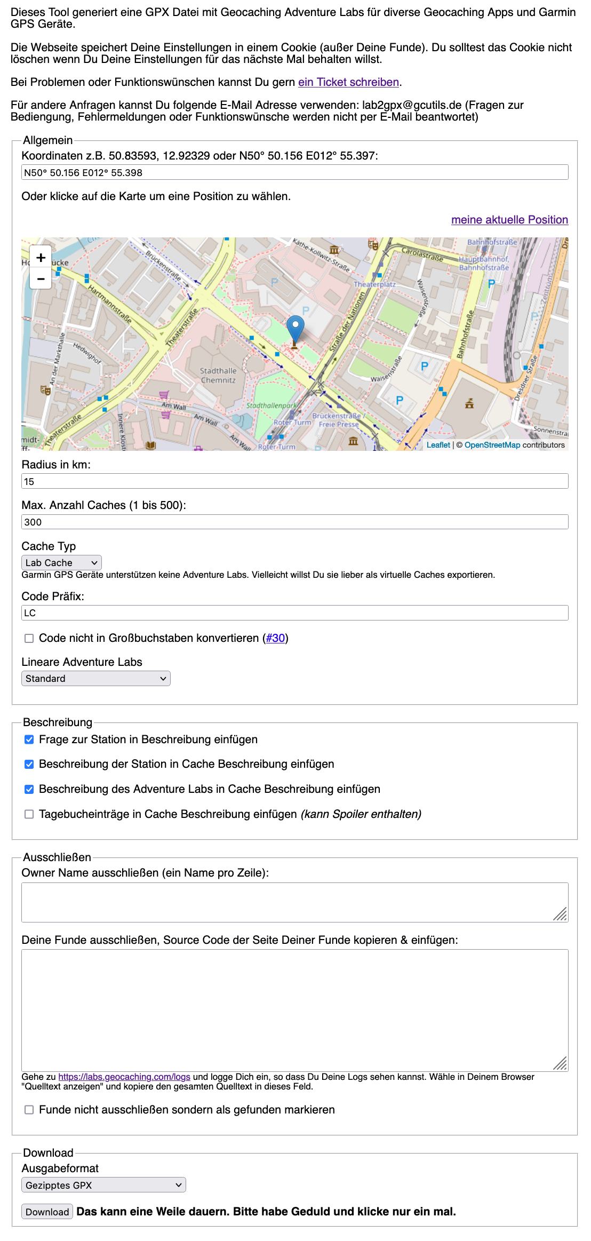The height and width of the screenshot is (1241, 591).
Task: Click the brown castle icon near Dresdner Straße
Action: coord(469,403)
